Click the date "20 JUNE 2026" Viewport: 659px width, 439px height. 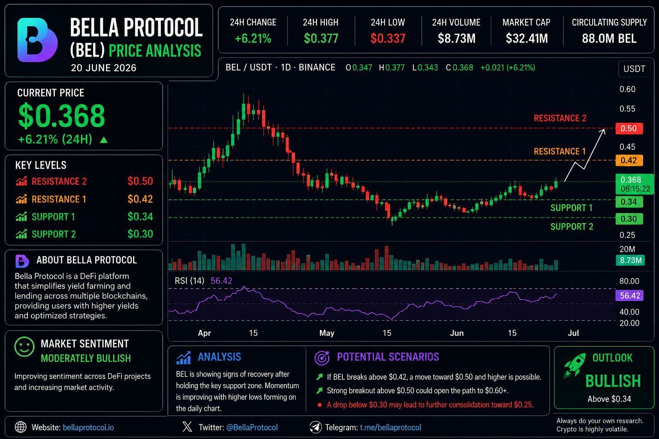[104, 68]
